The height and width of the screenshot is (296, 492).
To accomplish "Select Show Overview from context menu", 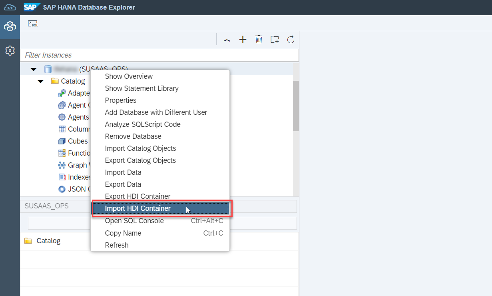I will pyautogui.click(x=160, y=76).
